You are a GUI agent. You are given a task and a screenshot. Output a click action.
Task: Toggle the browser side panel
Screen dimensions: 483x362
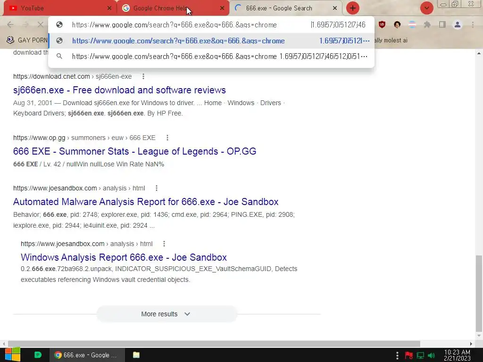click(x=442, y=25)
